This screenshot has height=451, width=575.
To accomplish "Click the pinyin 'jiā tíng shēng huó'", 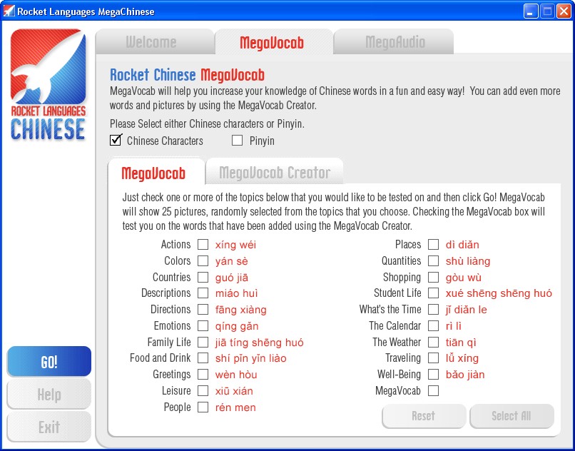I will pyautogui.click(x=259, y=343).
